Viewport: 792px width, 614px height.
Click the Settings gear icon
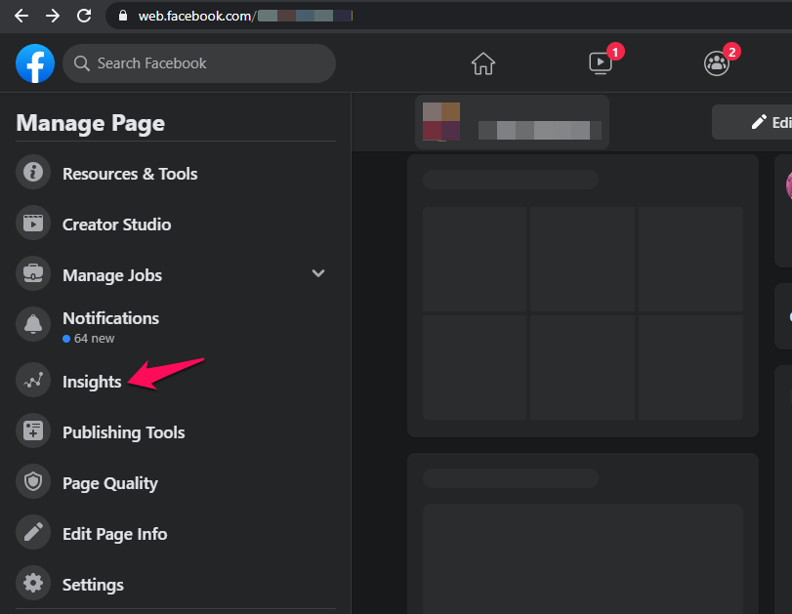tap(33, 585)
